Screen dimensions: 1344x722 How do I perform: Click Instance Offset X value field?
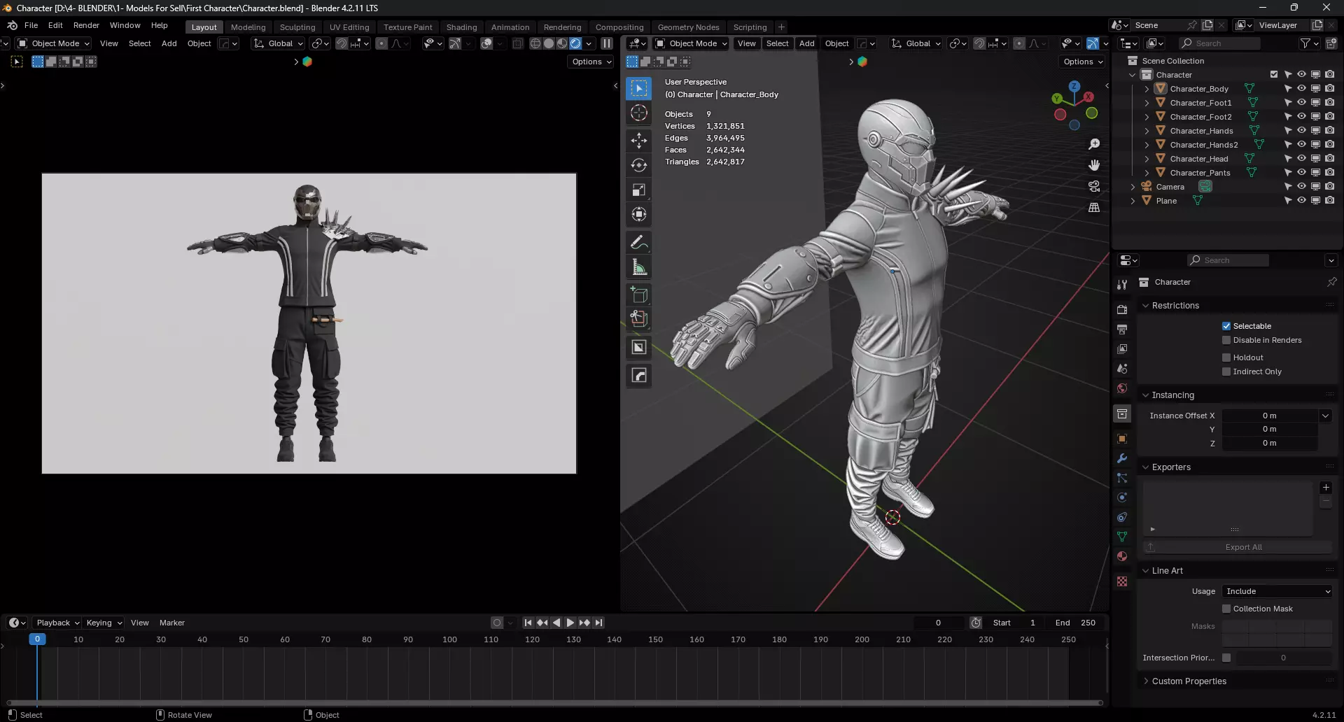pyautogui.click(x=1269, y=416)
